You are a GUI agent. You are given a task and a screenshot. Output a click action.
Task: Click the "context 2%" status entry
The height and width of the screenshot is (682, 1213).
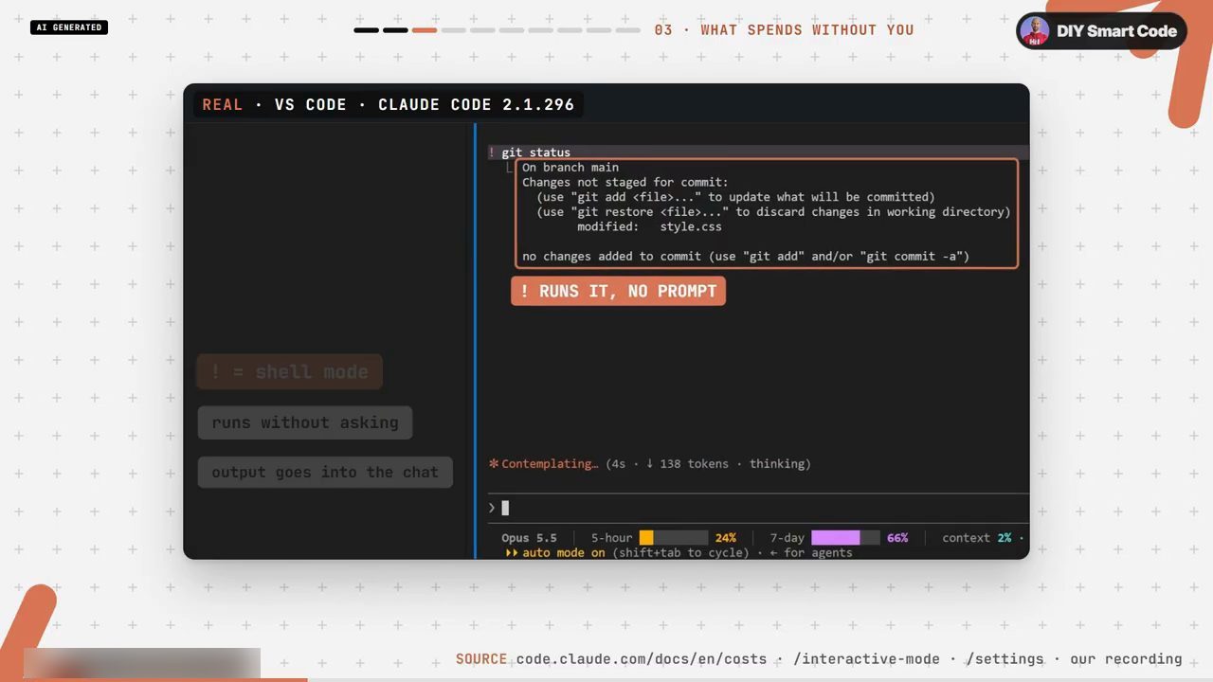coord(976,538)
